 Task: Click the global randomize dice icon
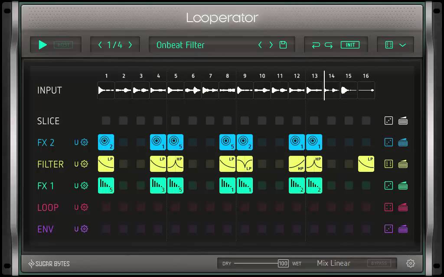click(389, 45)
